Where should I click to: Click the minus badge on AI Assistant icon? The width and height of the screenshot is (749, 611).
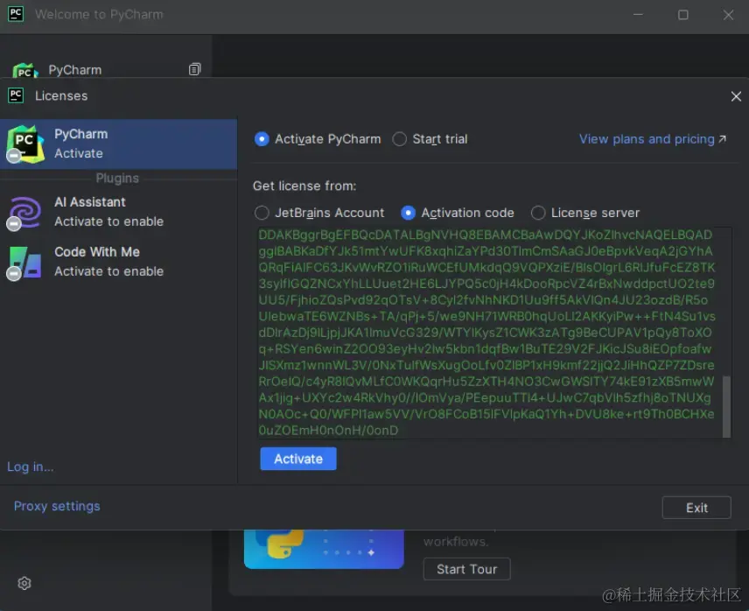coord(13,223)
